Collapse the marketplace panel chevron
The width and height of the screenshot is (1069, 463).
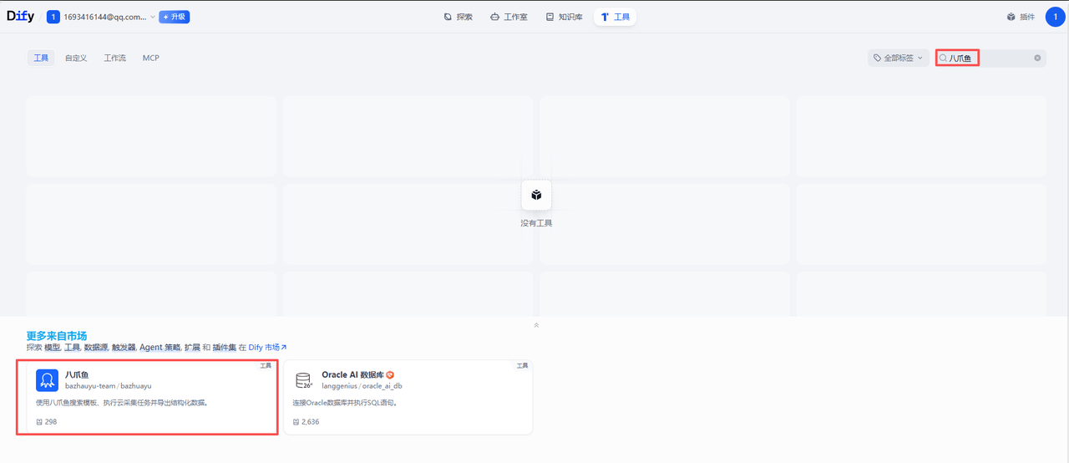pos(536,325)
